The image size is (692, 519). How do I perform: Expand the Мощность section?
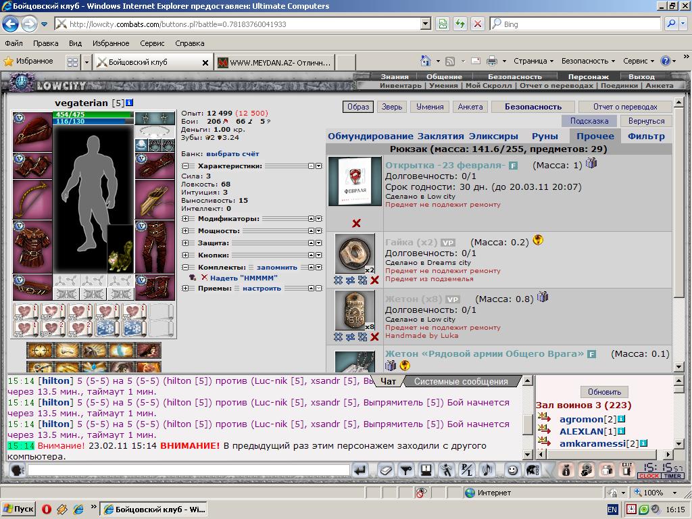[185, 231]
